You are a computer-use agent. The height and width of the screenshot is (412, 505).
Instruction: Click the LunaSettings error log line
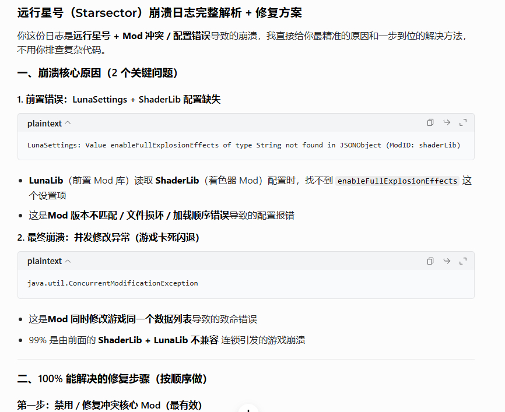(x=244, y=145)
